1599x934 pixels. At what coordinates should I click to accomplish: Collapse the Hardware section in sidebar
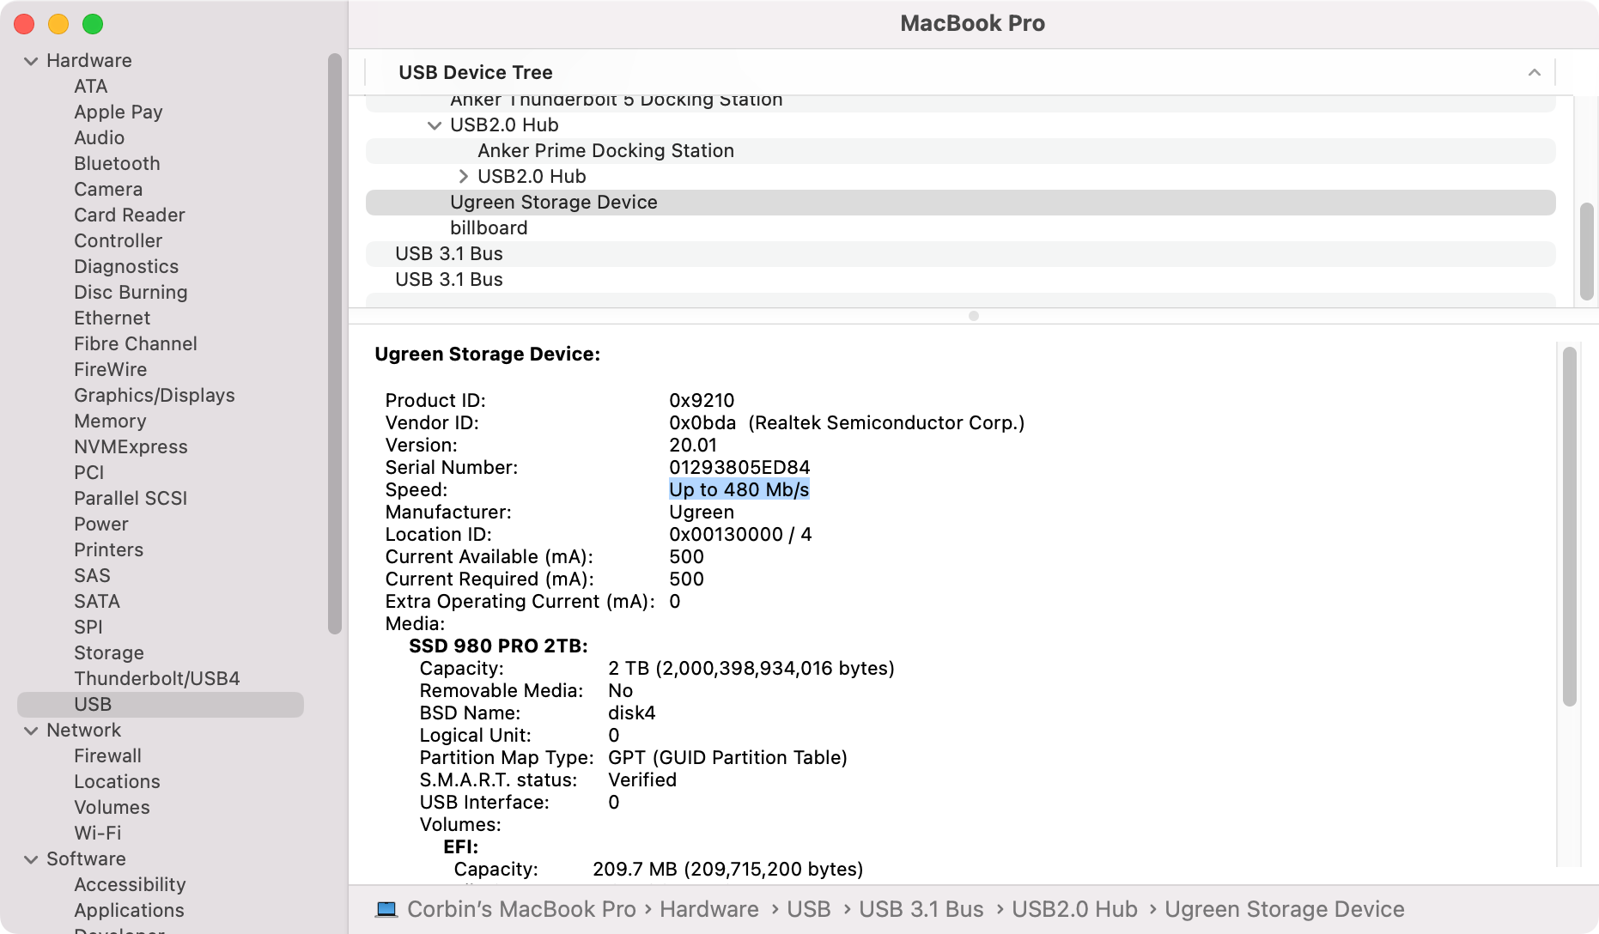pyautogui.click(x=31, y=61)
